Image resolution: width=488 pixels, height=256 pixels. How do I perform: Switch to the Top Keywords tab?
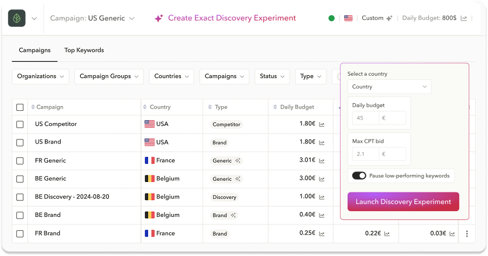tap(84, 50)
